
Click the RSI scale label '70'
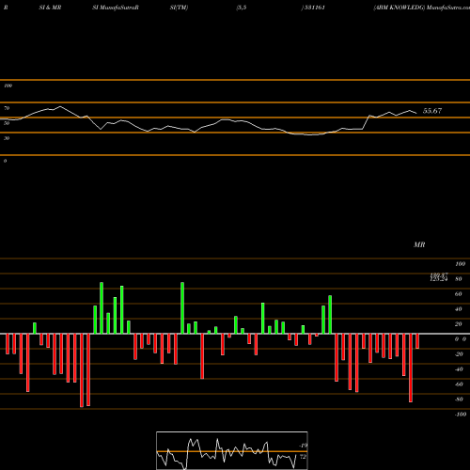pos(7,108)
